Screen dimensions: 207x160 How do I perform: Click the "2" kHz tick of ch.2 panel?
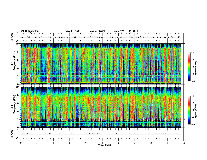point(18,119)
